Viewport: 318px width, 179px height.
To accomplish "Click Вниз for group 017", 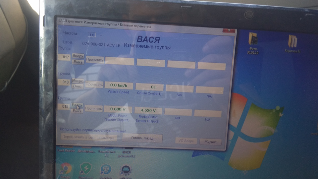I will click(x=78, y=62).
